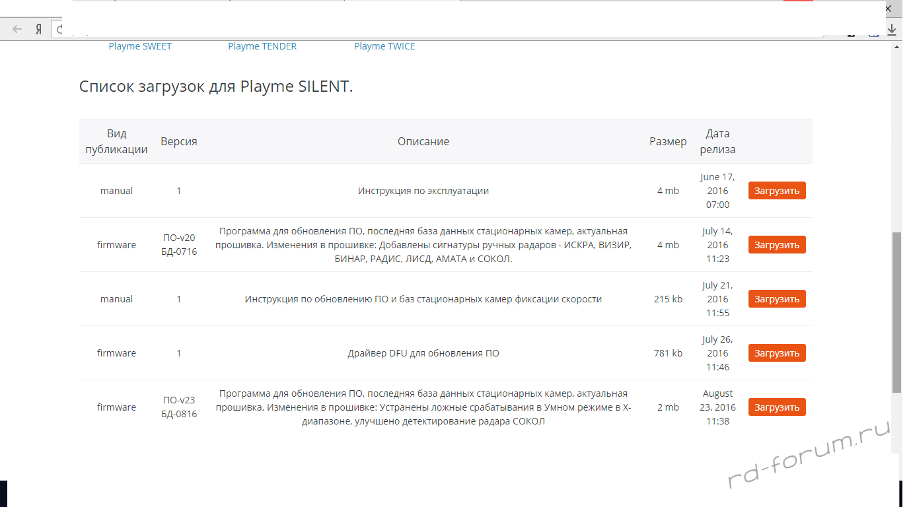Click the scrollbar up arrow

(896, 47)
